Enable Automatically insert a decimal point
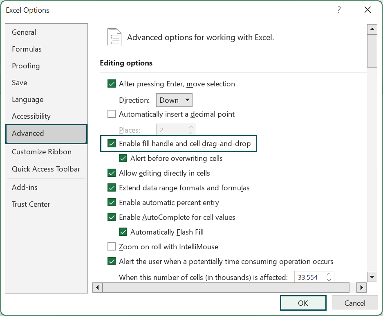 click(112, 114)
